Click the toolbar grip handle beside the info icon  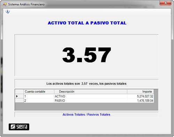3,12
